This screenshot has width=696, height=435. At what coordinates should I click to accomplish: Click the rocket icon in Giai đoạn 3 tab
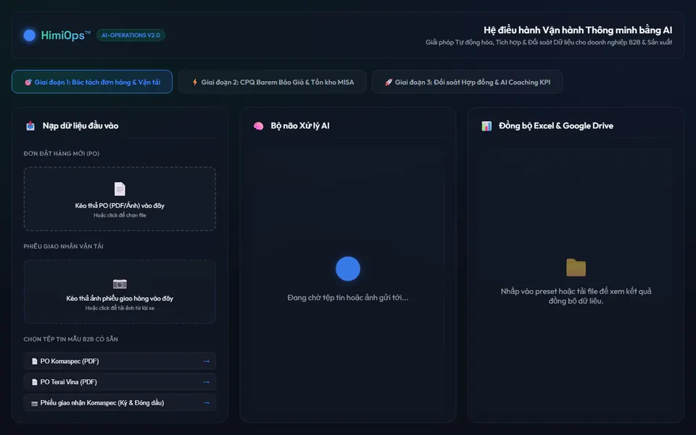[389, 82]
